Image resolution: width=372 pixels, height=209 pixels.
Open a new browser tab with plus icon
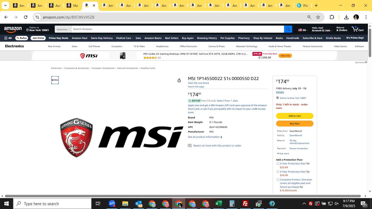click(x=316, y=5)
